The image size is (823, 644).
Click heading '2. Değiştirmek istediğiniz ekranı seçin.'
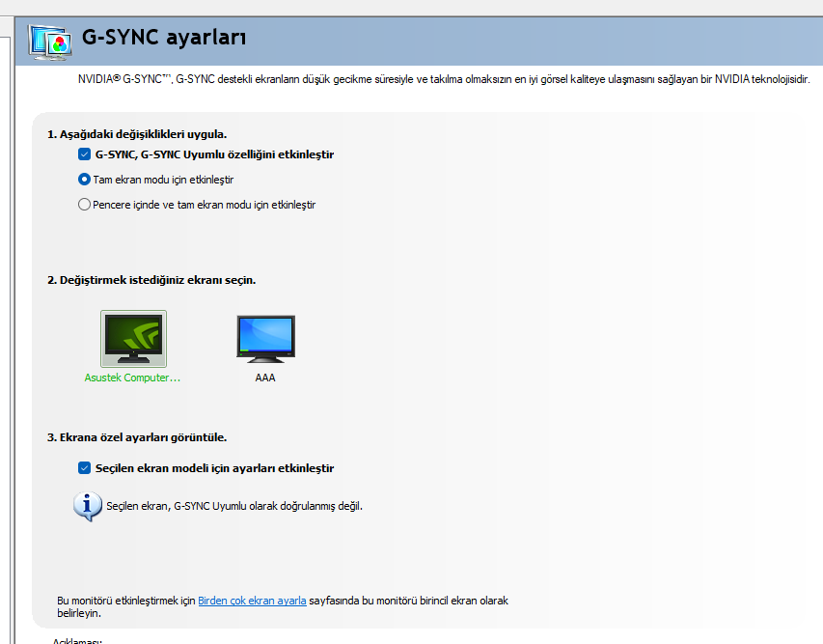point(151,280)
